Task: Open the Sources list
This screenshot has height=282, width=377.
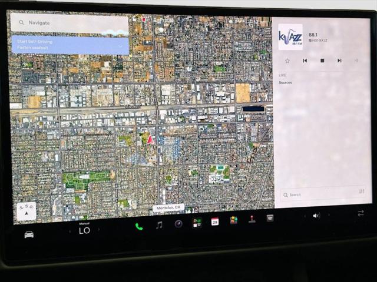Action: click(285, 82)
